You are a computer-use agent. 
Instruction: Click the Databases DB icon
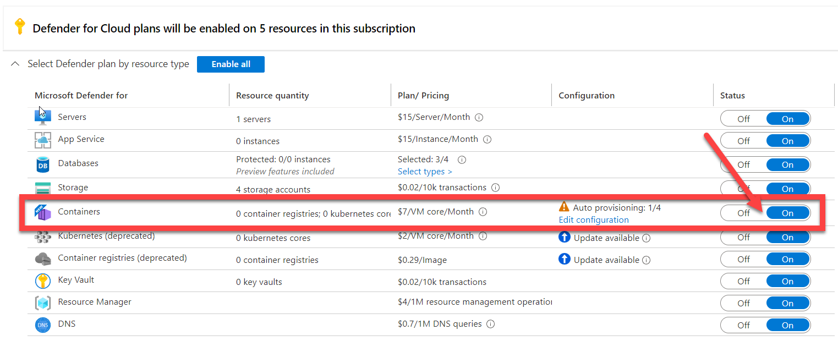click(x=42, y=164)
